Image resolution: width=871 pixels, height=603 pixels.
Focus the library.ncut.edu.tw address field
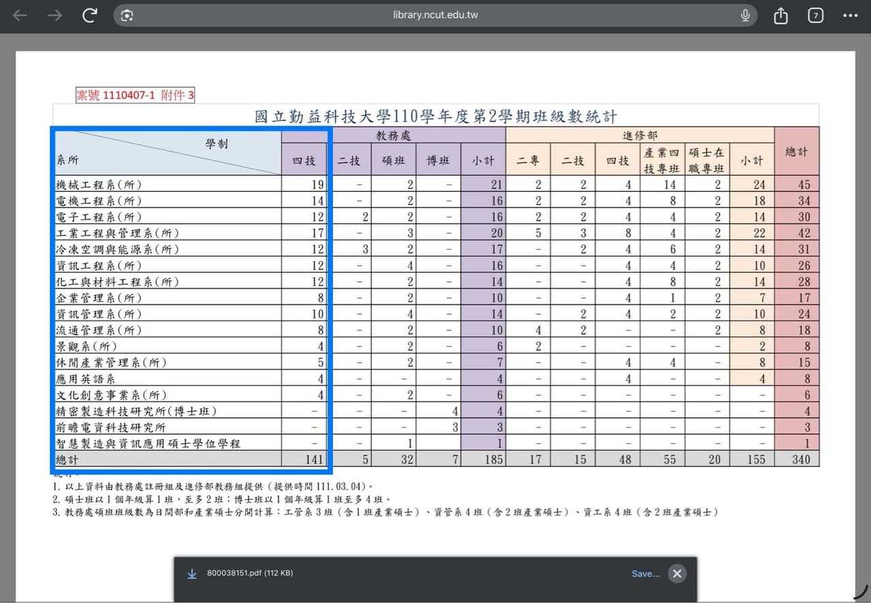[x=435, y=15]
